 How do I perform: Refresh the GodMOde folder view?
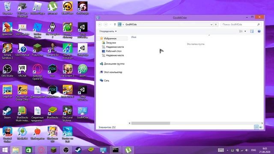tap(216, 24)
